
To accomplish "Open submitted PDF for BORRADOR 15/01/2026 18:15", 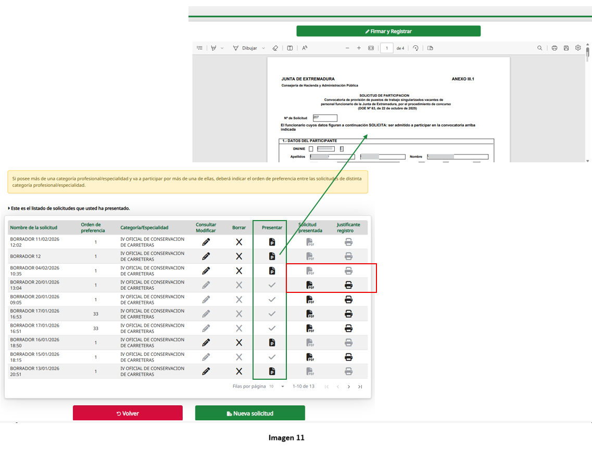I will 310,357.
